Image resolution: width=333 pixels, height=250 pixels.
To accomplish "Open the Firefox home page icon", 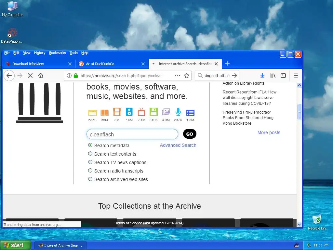I will tap(41, 76).
